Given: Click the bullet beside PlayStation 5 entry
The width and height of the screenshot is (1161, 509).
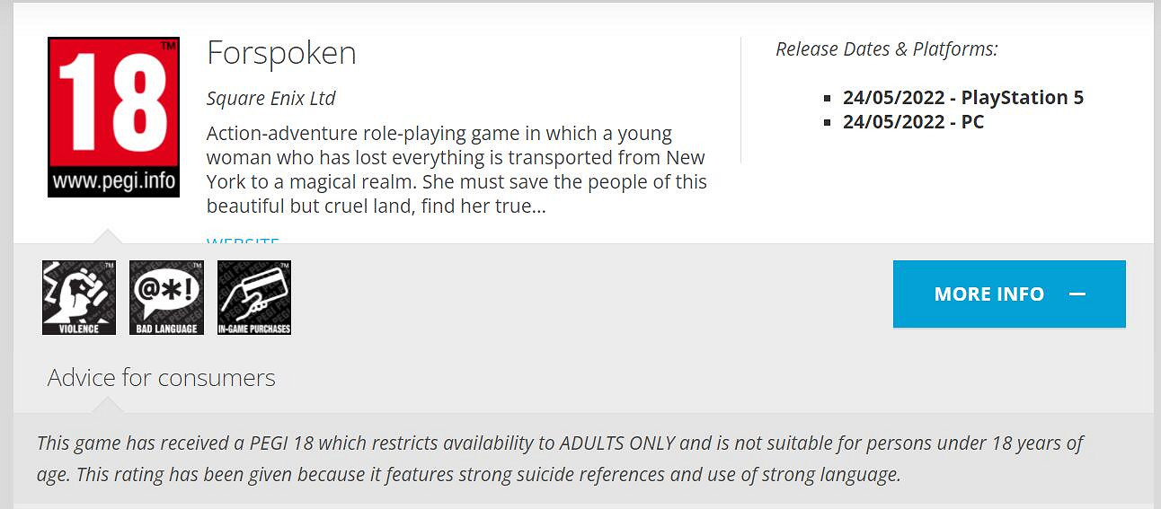Looking at the screenshot, I should point(828,98).
